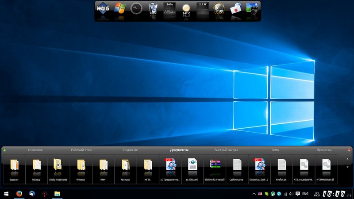Open the NTILiveUpdateV9 file
This screenshot has width=354, height=199.
click(x=304, y=169)
